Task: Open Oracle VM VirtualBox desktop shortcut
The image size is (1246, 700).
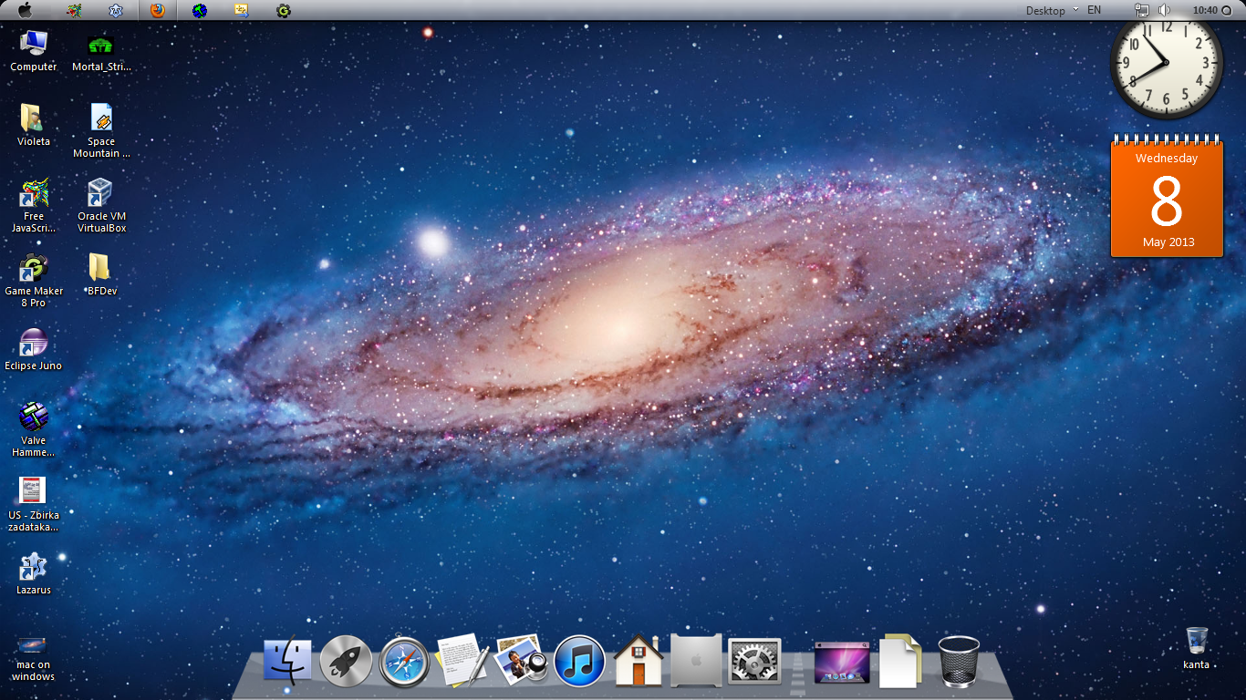Action: point(100,205)
